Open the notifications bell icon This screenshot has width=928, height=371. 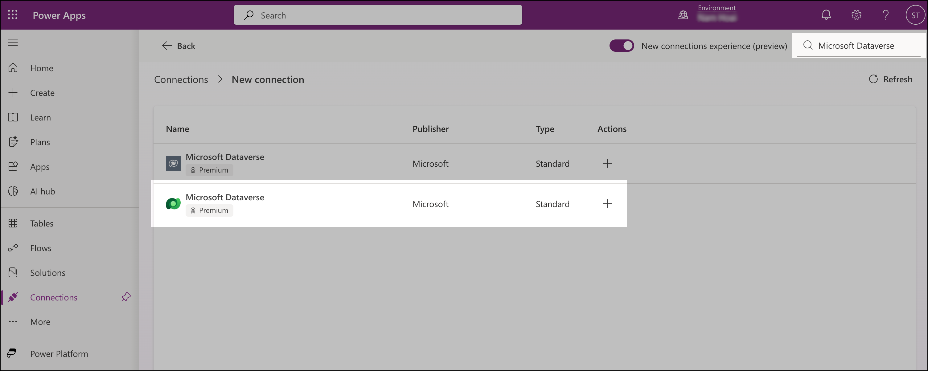(826, 15)
